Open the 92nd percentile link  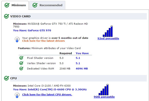point(108,39)
